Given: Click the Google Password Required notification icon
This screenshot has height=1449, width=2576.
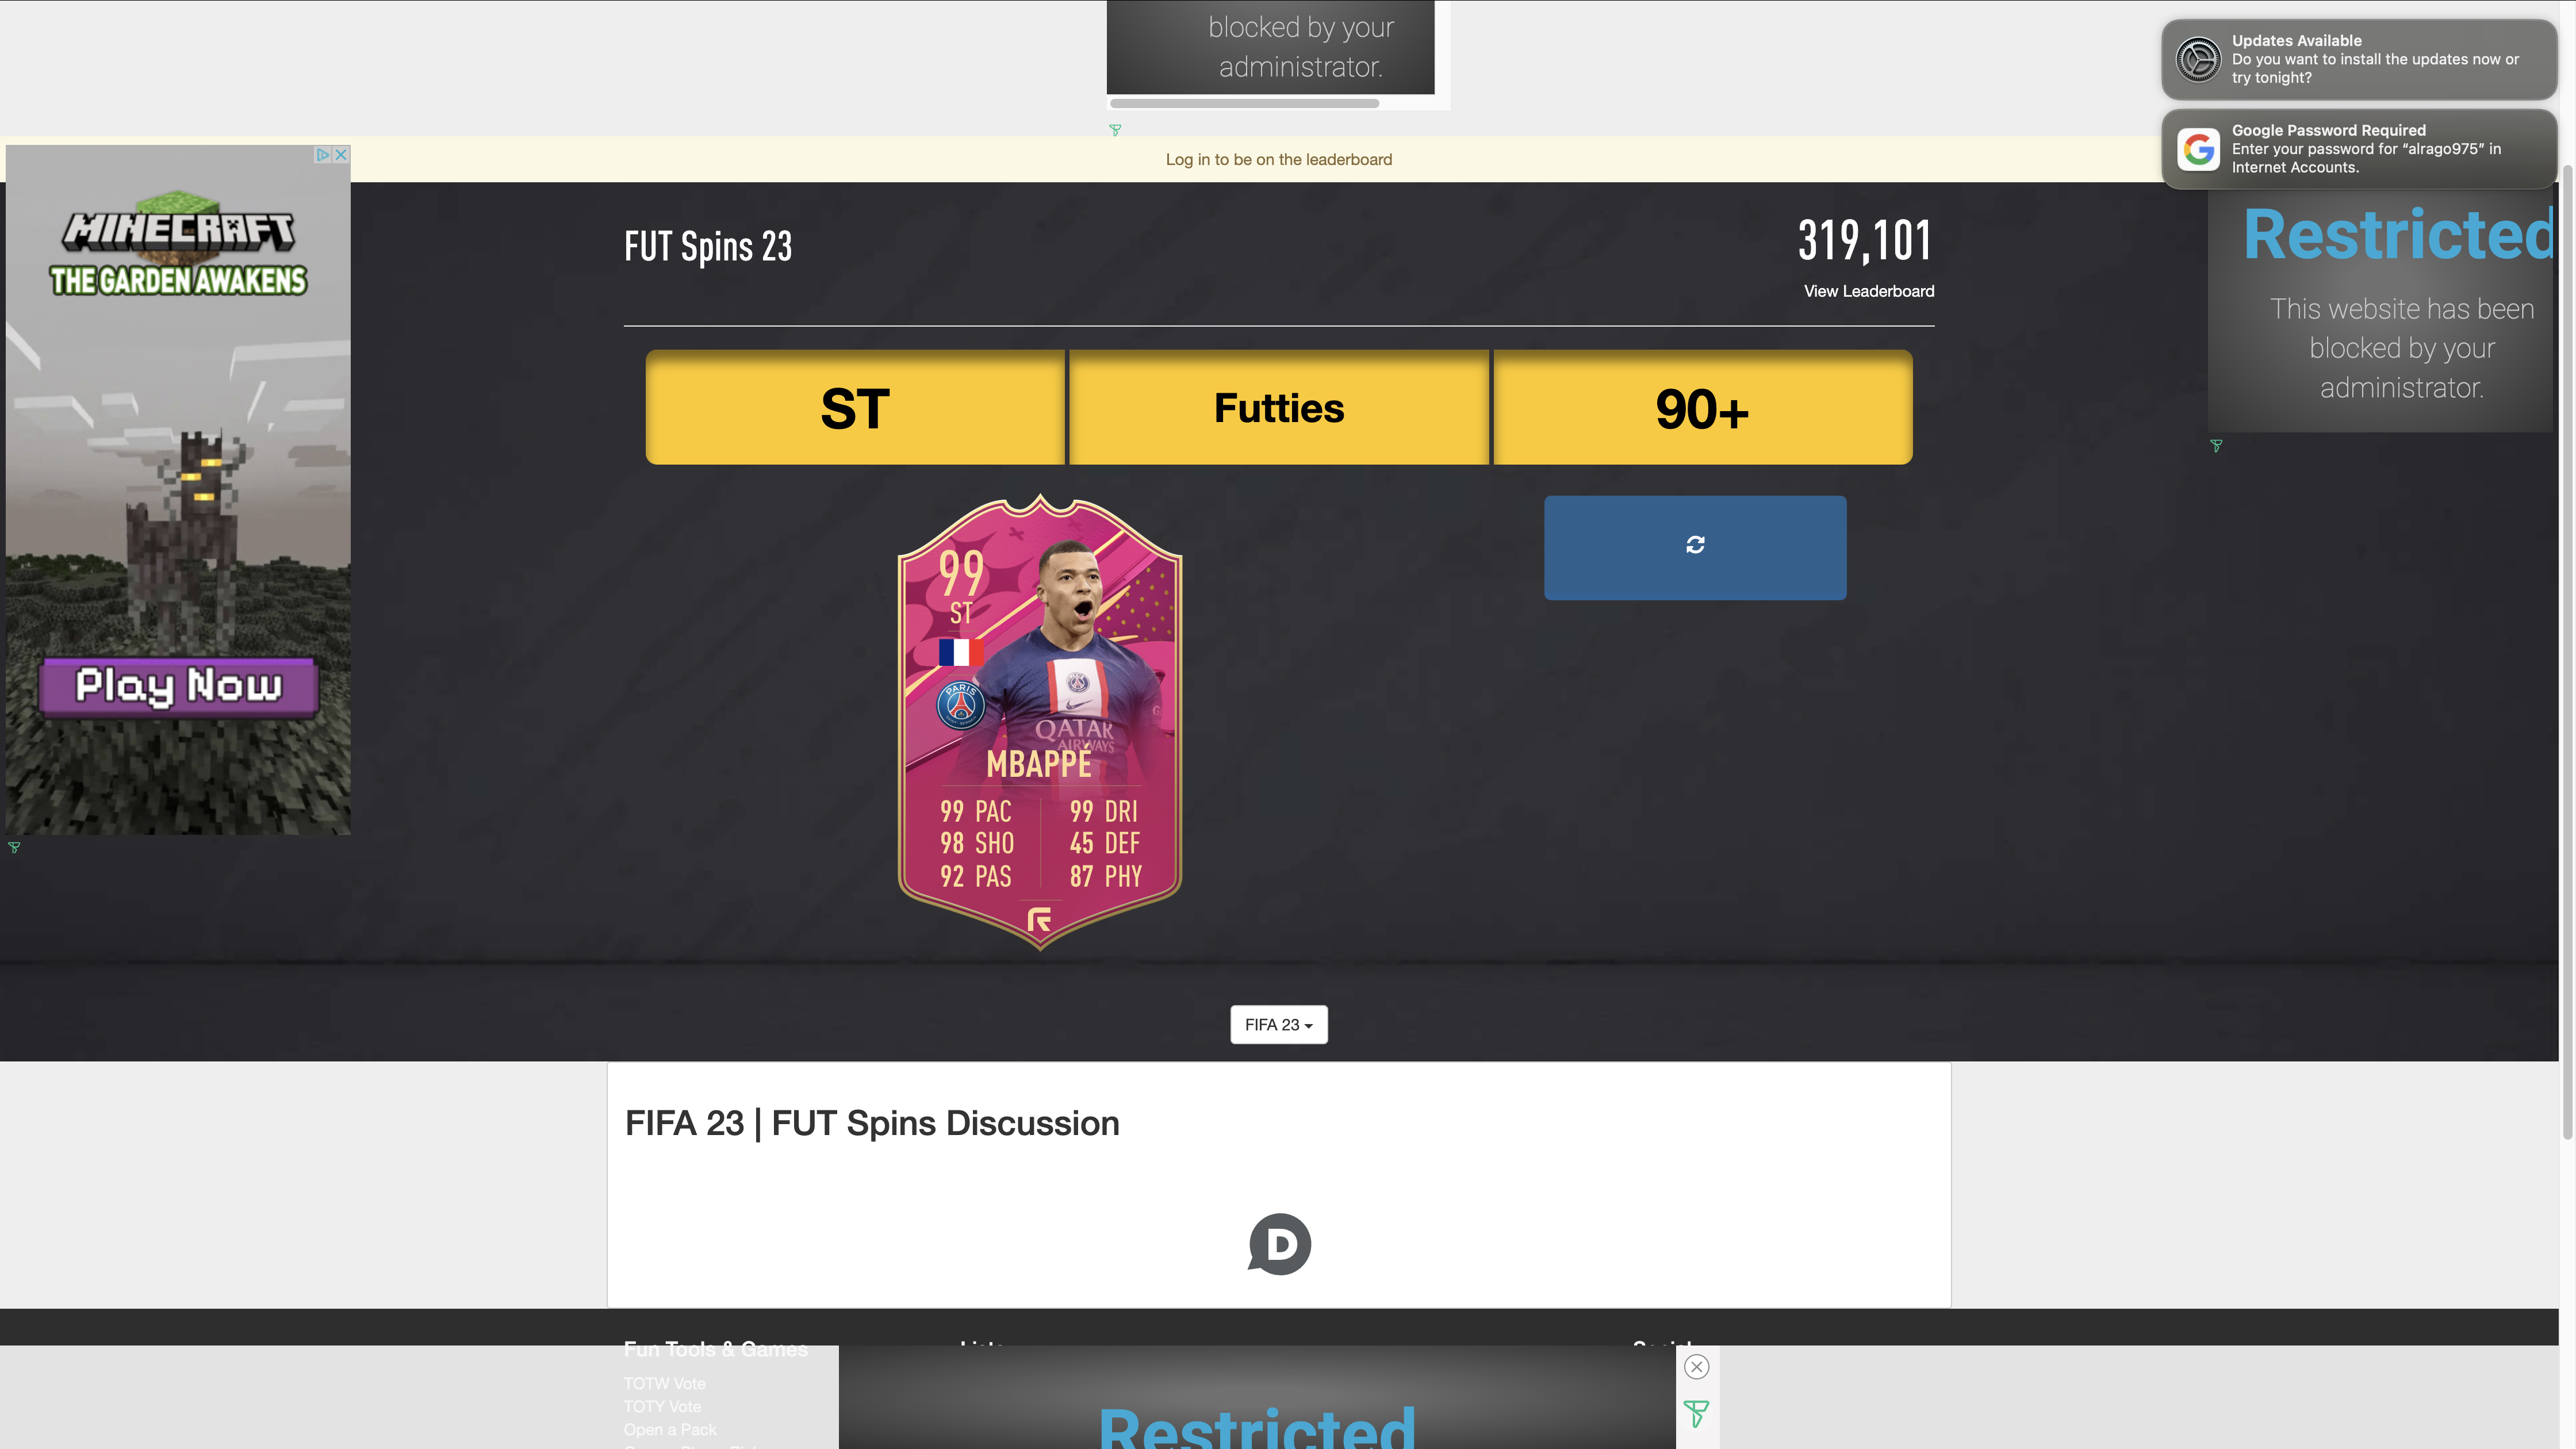Looking at the screenshot, I should [x=2199, y=149].
